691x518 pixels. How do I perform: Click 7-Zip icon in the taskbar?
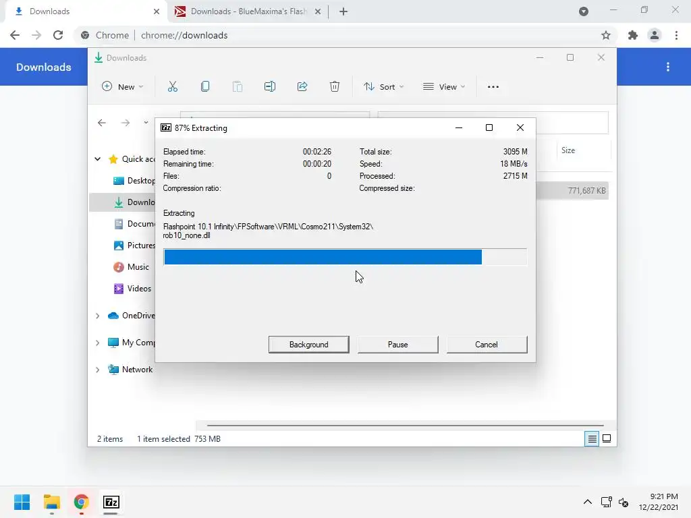tap(111, 502)
